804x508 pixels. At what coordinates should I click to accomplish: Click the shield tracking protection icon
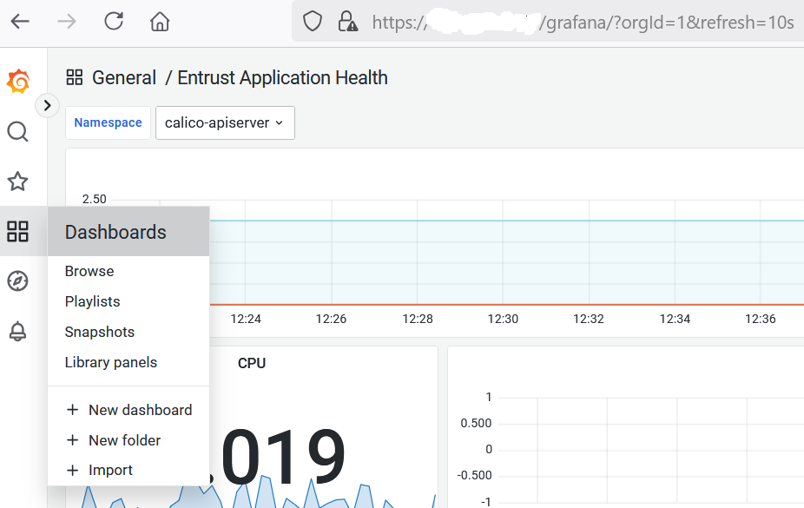[x=313, y=22]
